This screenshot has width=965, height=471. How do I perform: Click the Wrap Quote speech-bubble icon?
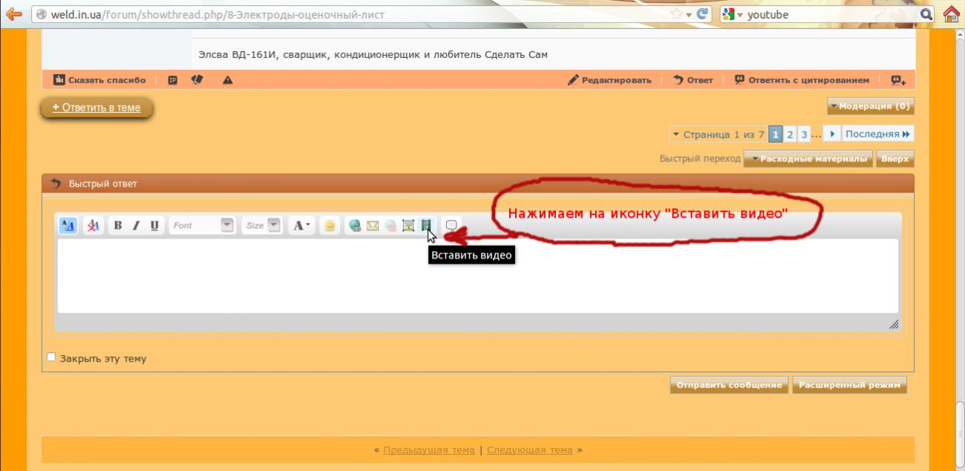click(x=451, y=225)
